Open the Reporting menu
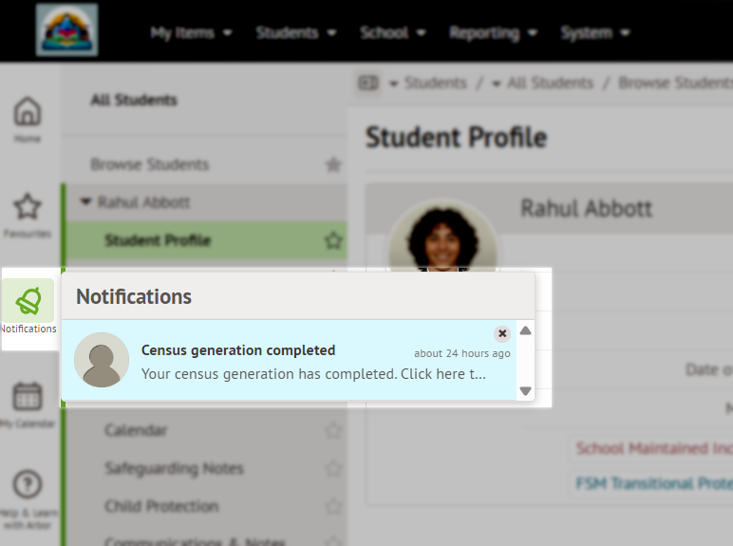 [x=493, y=32]
